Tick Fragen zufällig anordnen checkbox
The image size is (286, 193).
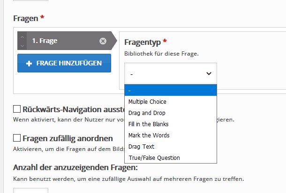click(17, 138)
